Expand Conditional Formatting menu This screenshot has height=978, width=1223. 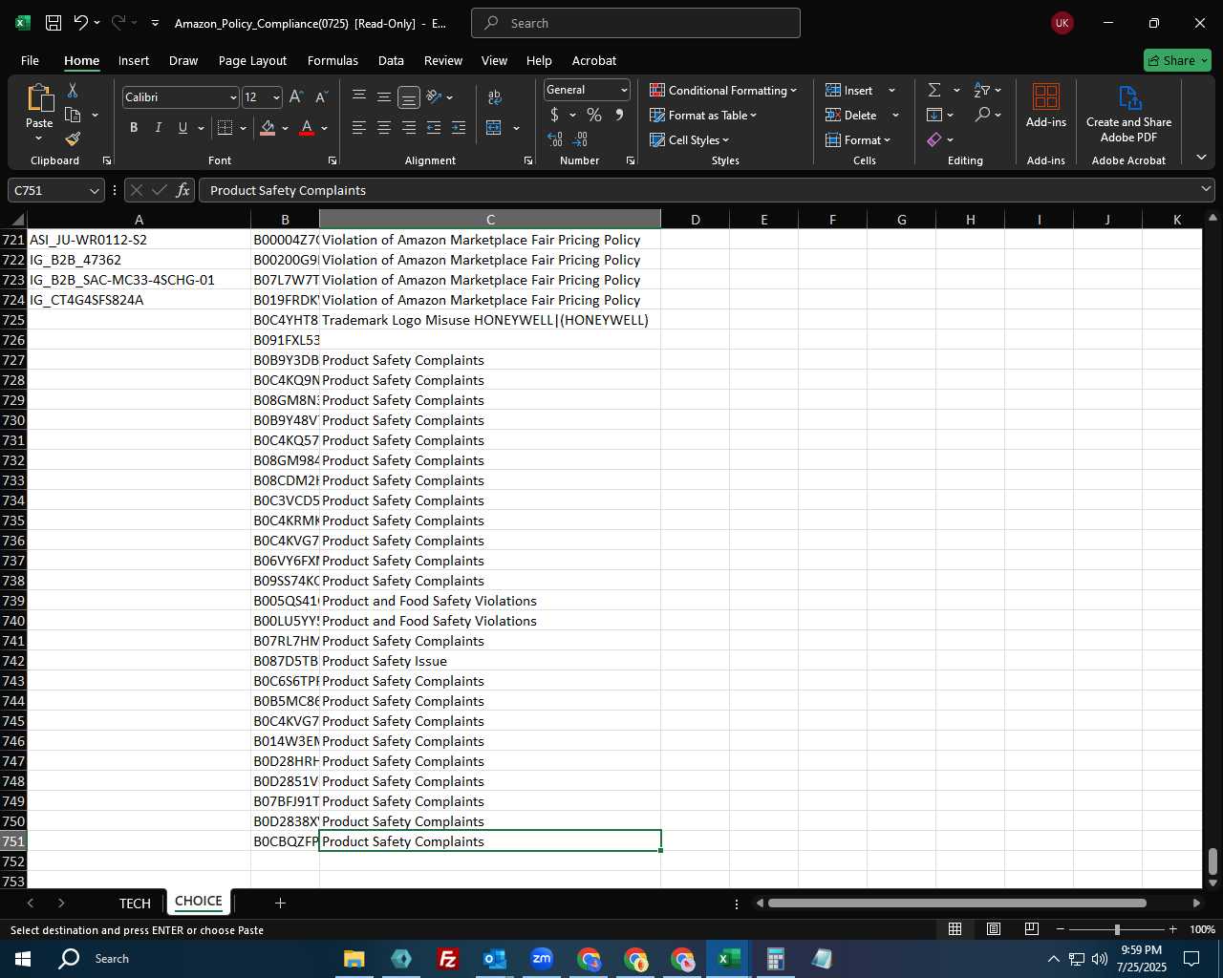[723, 90]
